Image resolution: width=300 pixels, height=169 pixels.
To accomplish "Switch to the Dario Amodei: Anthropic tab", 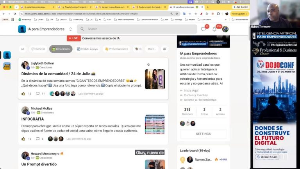I will click(148, 7).
